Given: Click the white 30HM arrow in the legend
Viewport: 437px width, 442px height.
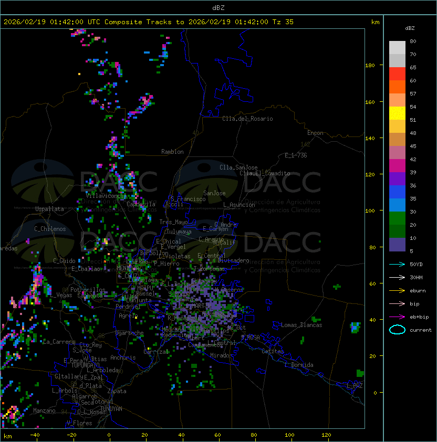Looking at the screenshot, I should 397,277.
